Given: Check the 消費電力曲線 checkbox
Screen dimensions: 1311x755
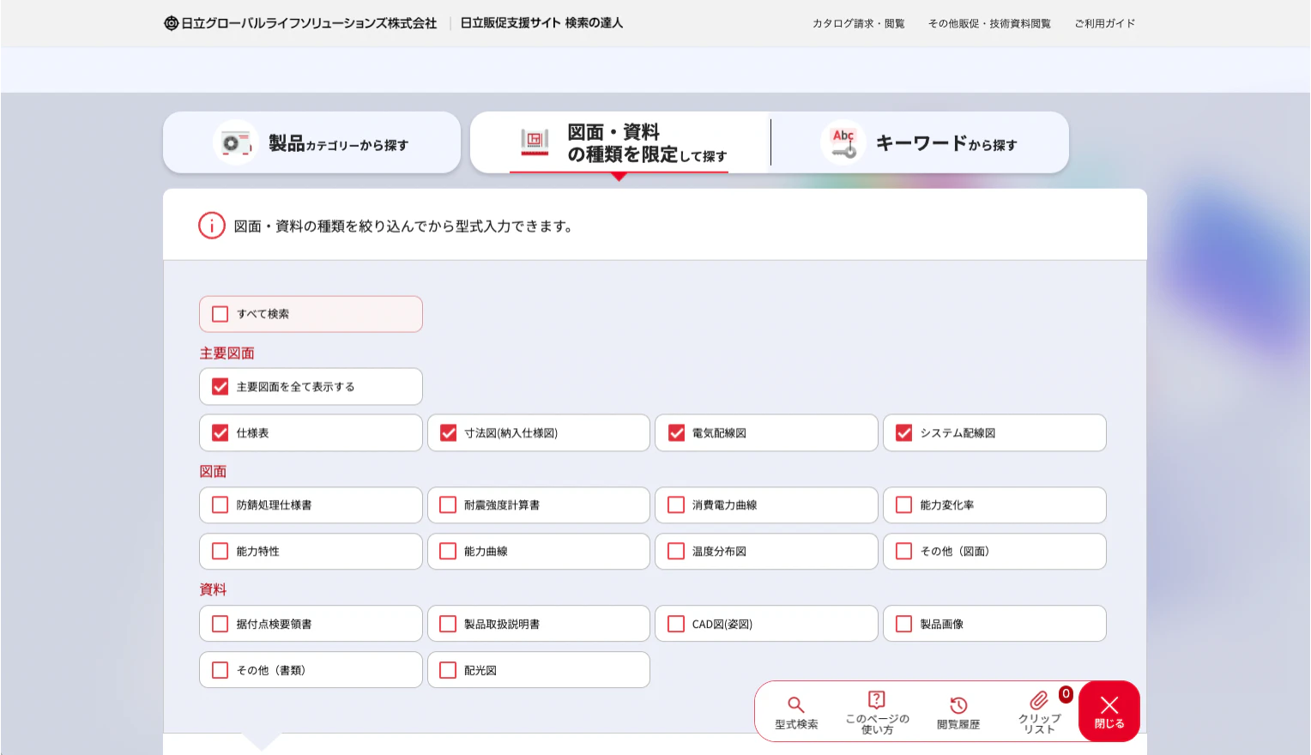Looking at the screenshot, I should [676, 505].
